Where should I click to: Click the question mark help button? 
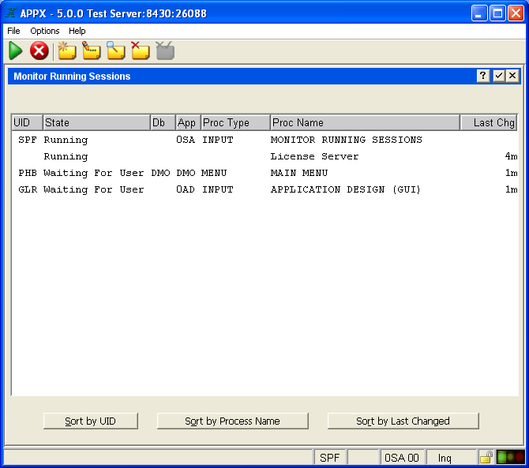point(483,76)
